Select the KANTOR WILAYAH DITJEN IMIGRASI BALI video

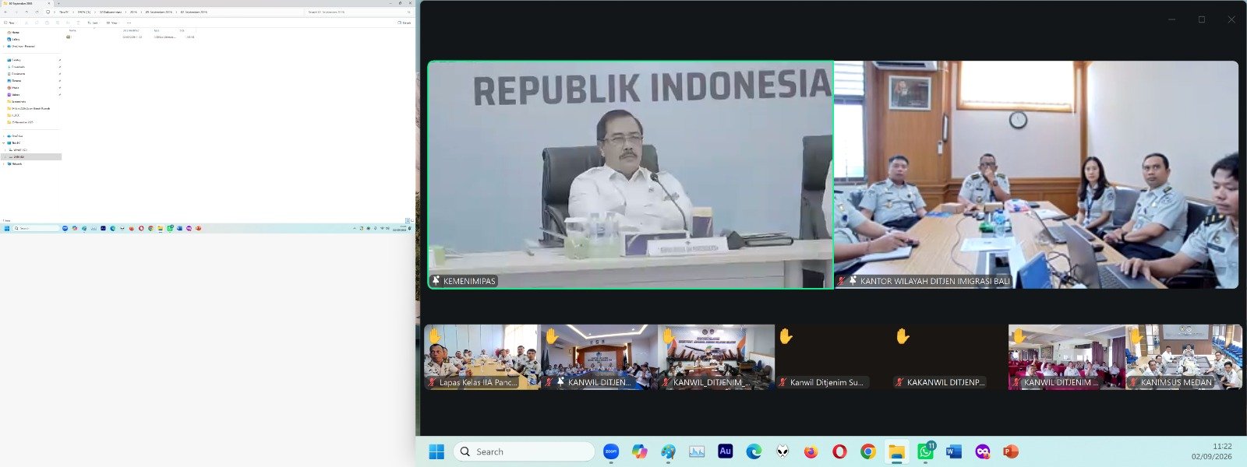point(1036,175)
